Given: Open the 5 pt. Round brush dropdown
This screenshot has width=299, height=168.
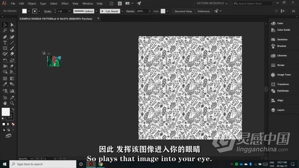Looking at the screenshot, I should (122, 11).
